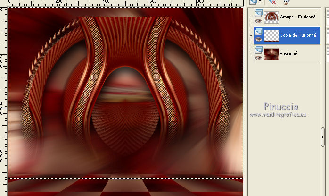
Task: Select the bottom layer named Fusionné
Action: click(x=288, y=54)
